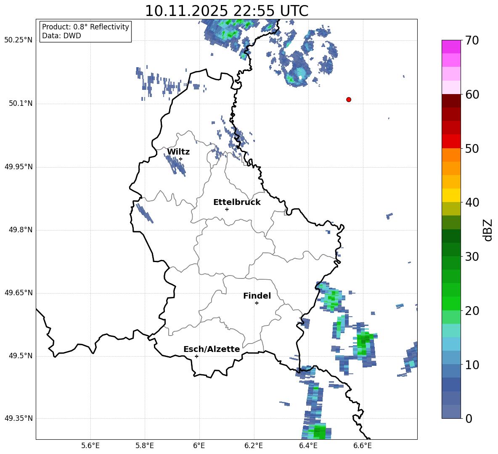This screenshot has height=454, width=498.
Task: Select the Esch/Alzette station cross marker
Action: click(x=196, y=356)
